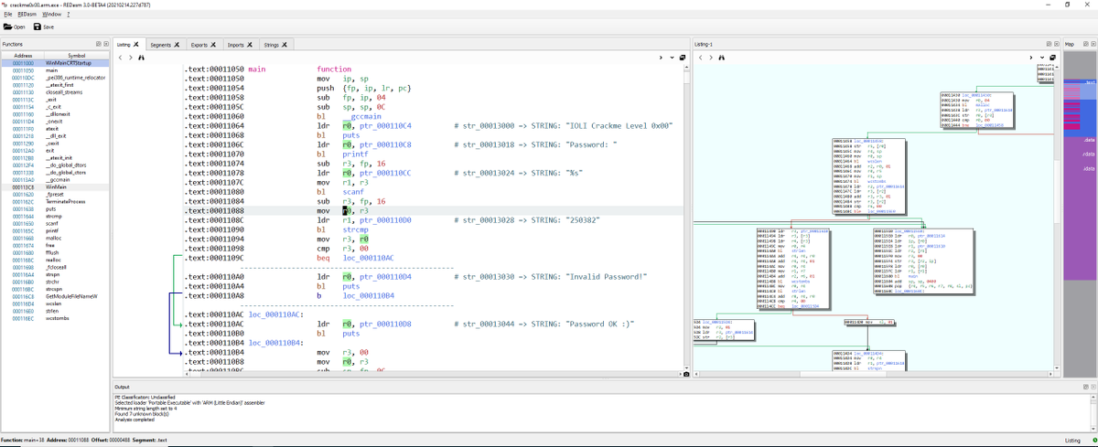
Task: Go back in the Listing-1 graph view
Action: tap(700, 58)
